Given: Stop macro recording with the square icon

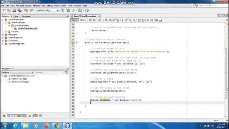Looking at the screenshot, I should [152, 20].
